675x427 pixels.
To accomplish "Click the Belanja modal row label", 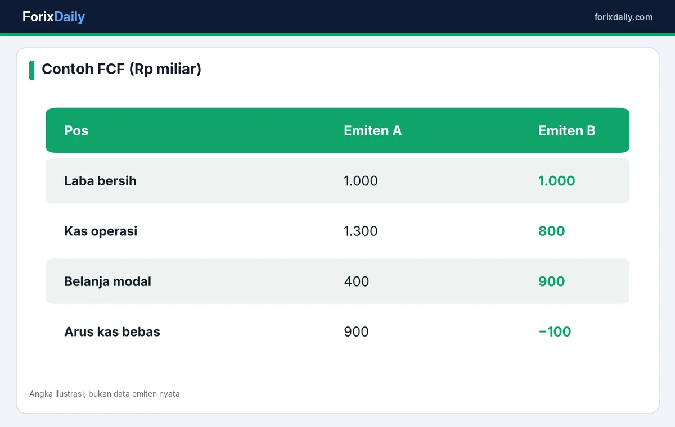I will tap(107, 281).
